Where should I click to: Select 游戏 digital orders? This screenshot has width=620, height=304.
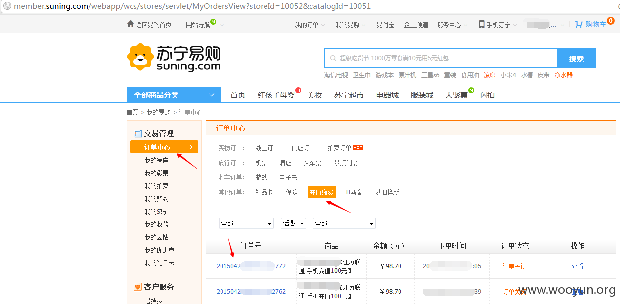point(262,177)
